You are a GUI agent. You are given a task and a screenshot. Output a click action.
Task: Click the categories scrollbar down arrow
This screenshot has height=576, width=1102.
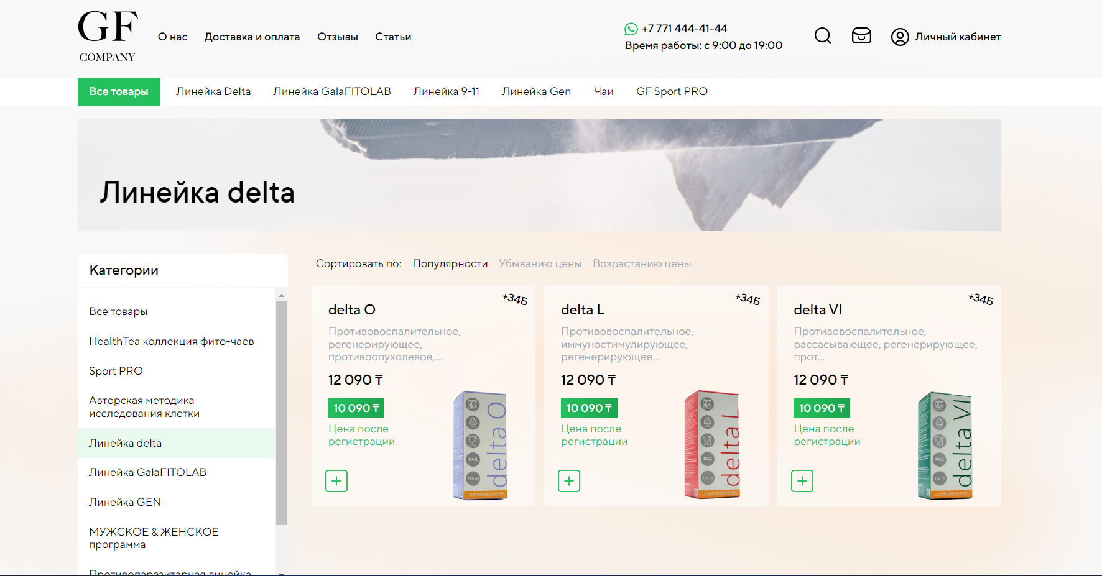point(281,573)
